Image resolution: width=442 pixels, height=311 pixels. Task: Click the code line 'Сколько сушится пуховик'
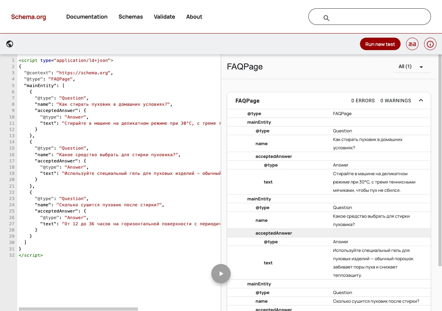click(x=99, y=205)
